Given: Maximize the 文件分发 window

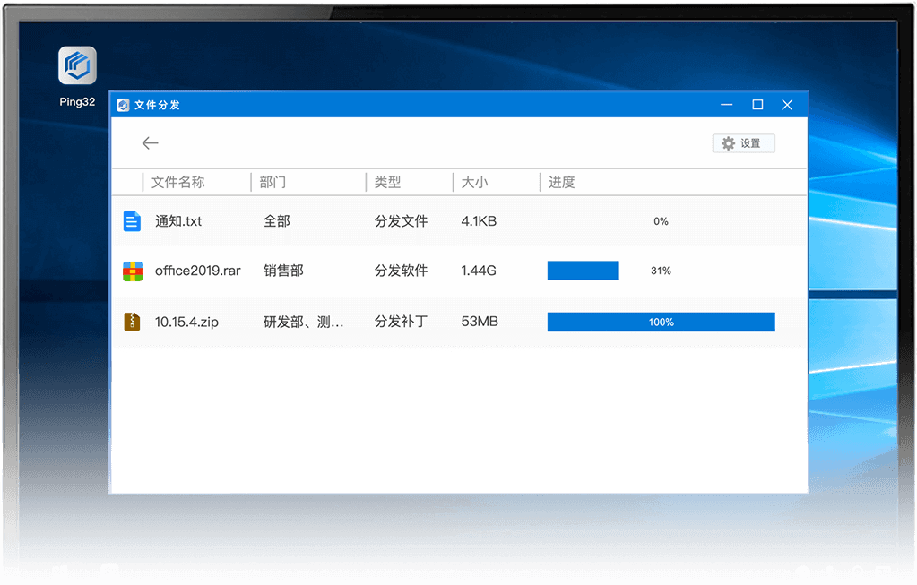Looking at the screenshot, I should tap(757, 105).
